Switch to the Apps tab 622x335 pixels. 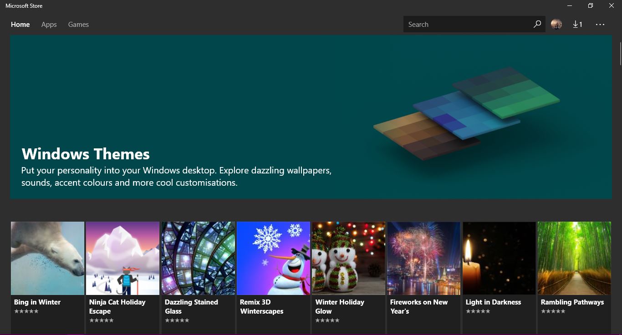pos(49,25)
